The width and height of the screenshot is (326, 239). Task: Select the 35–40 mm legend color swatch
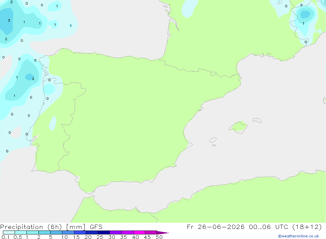click(127, 232)
